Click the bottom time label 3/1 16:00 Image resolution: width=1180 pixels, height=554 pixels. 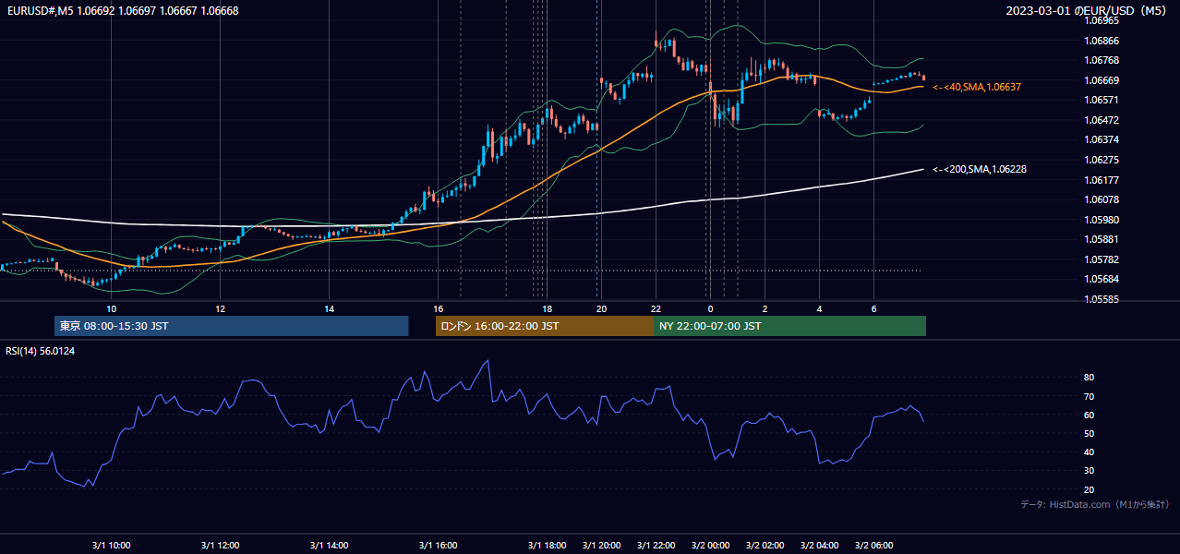click(438, 546)
